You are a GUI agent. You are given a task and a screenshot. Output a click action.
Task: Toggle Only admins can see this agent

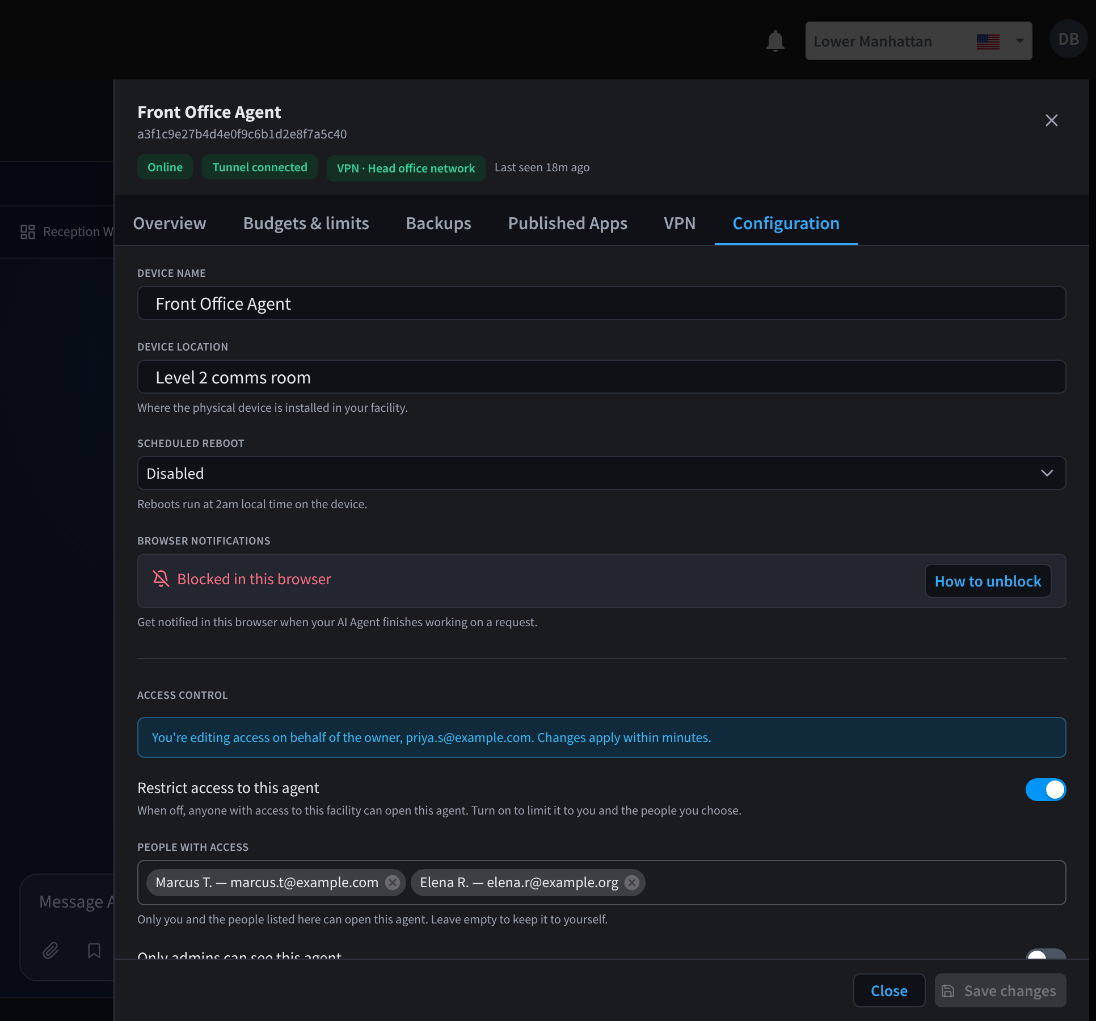(1046, 954)
